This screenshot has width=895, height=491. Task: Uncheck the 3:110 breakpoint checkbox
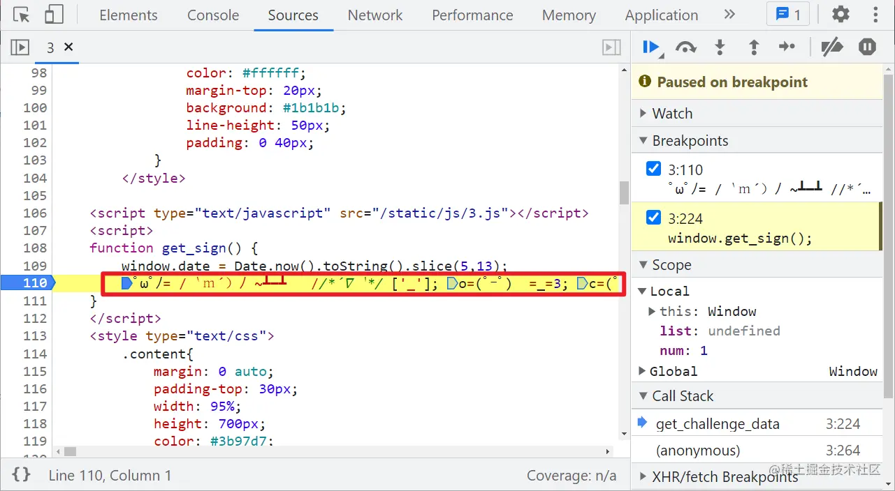point(653,169)
